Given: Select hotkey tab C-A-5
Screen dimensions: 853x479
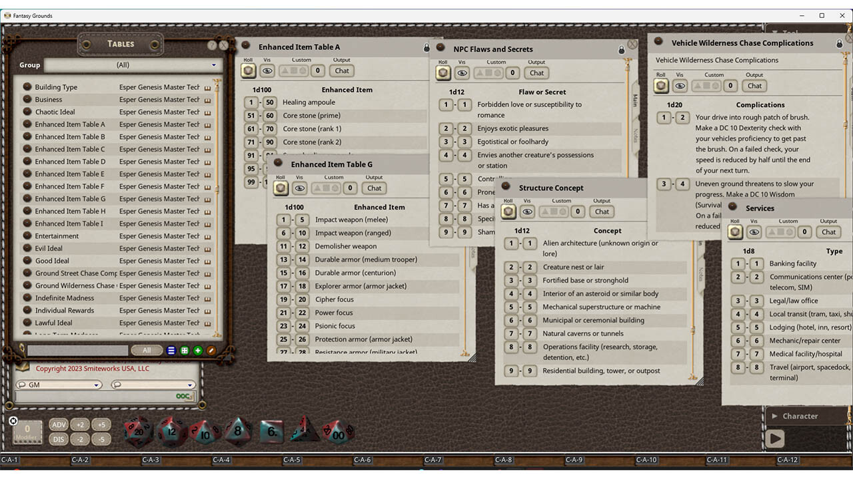Looking at the screenshot, I should coord(291,459).
